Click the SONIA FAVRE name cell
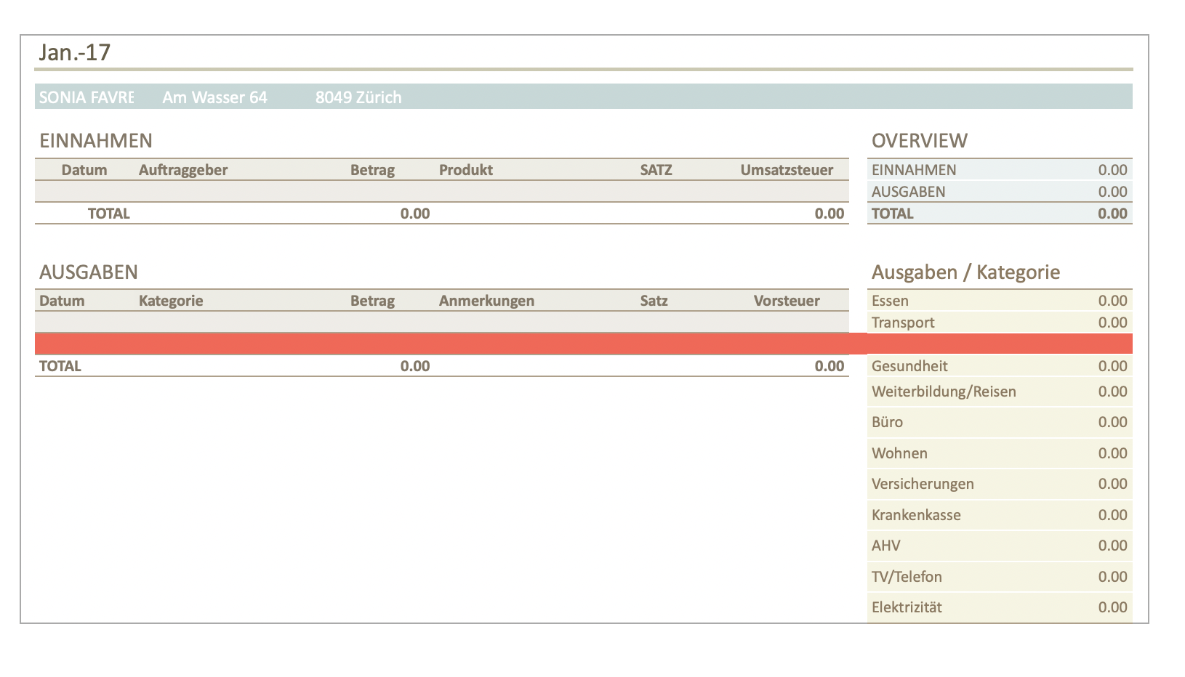This screenshot has height=677, width=1185. [86, 97]
